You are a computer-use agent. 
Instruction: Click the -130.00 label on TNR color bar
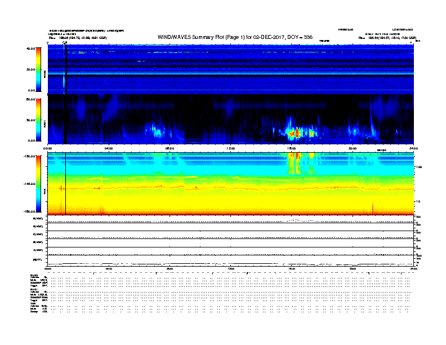point(30,156)
